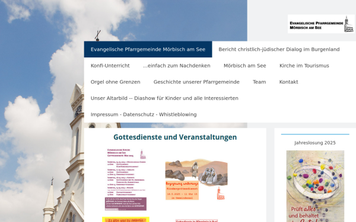Open the active Evangelische Pfarrgemeinde Mörbisch am See menu item
The width and height of the screenshot is (356, 222).
pyautogui.click(x=148, y=49)
